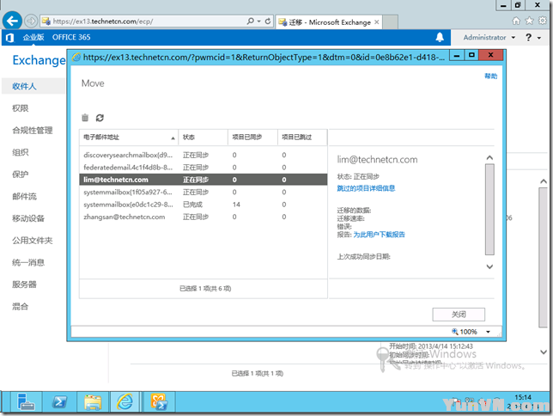Open the zoom level 100% dropdown
This screenshot has height=416, width=553.
(488, 332)
